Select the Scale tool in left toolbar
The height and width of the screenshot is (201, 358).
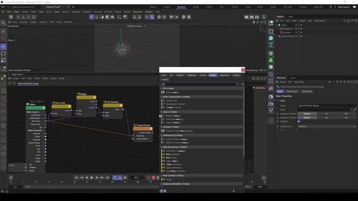tap(3, 60)
